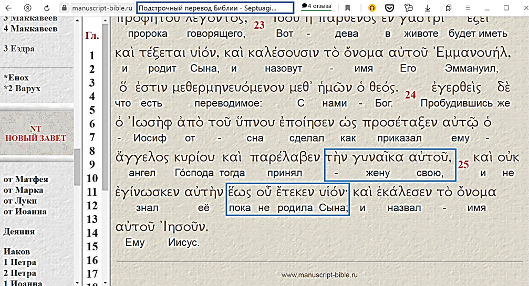Click verse number 25

[x=463, y=164]
